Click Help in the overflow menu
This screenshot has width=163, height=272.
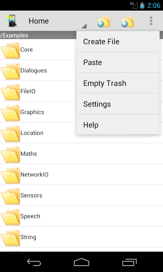[118, 125]
